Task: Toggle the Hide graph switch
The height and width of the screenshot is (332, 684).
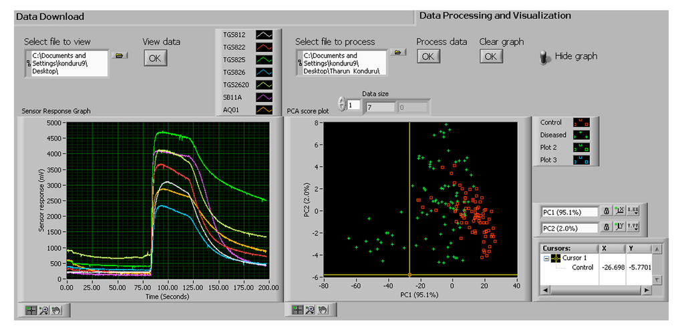Action: 544,57
